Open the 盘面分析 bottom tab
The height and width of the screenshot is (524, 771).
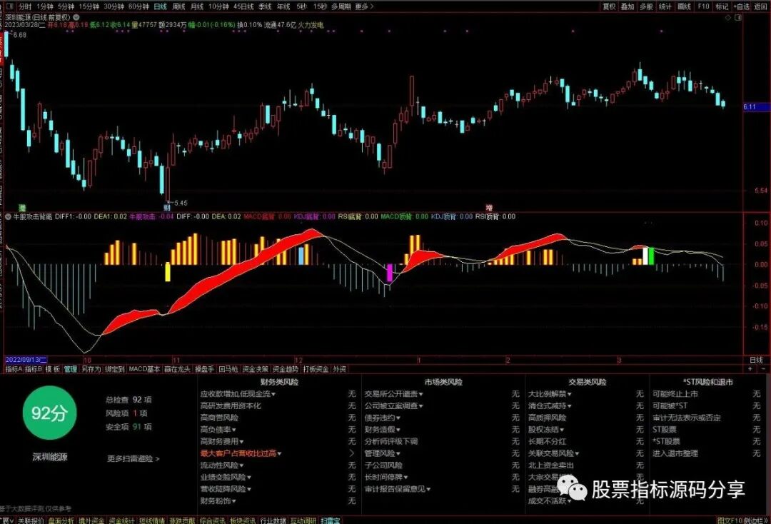point(61,520)
